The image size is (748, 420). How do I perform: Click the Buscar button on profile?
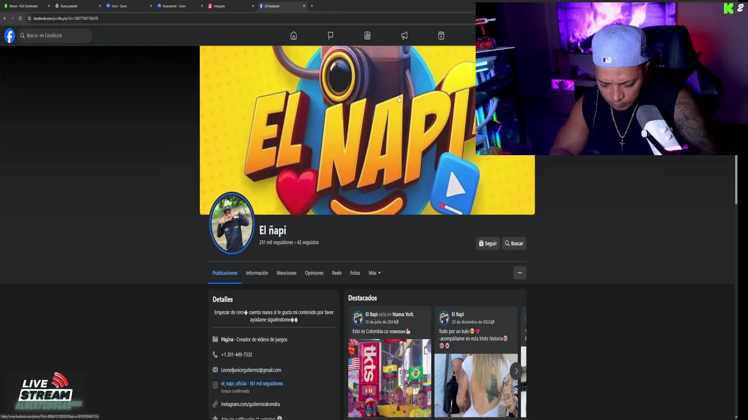click(x=514, y=243)
